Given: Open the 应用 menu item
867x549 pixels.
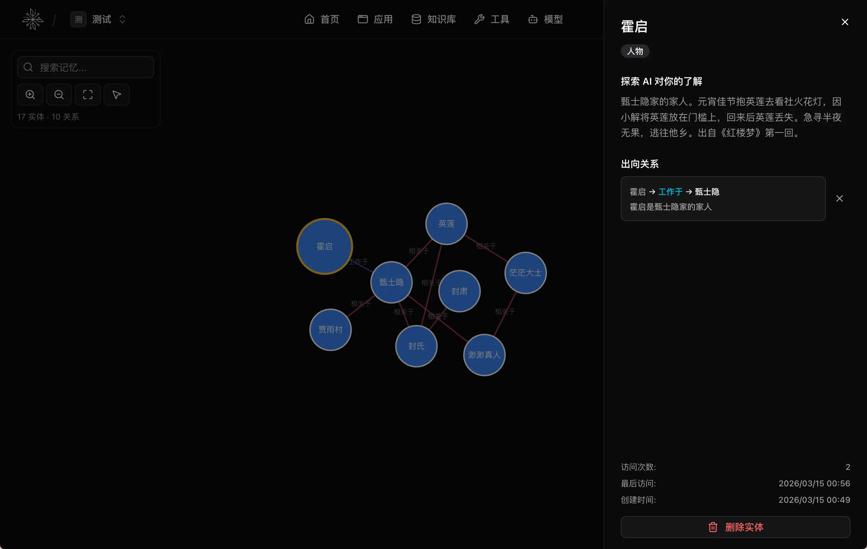Looking at the screenshot, I should coord(375,20).
